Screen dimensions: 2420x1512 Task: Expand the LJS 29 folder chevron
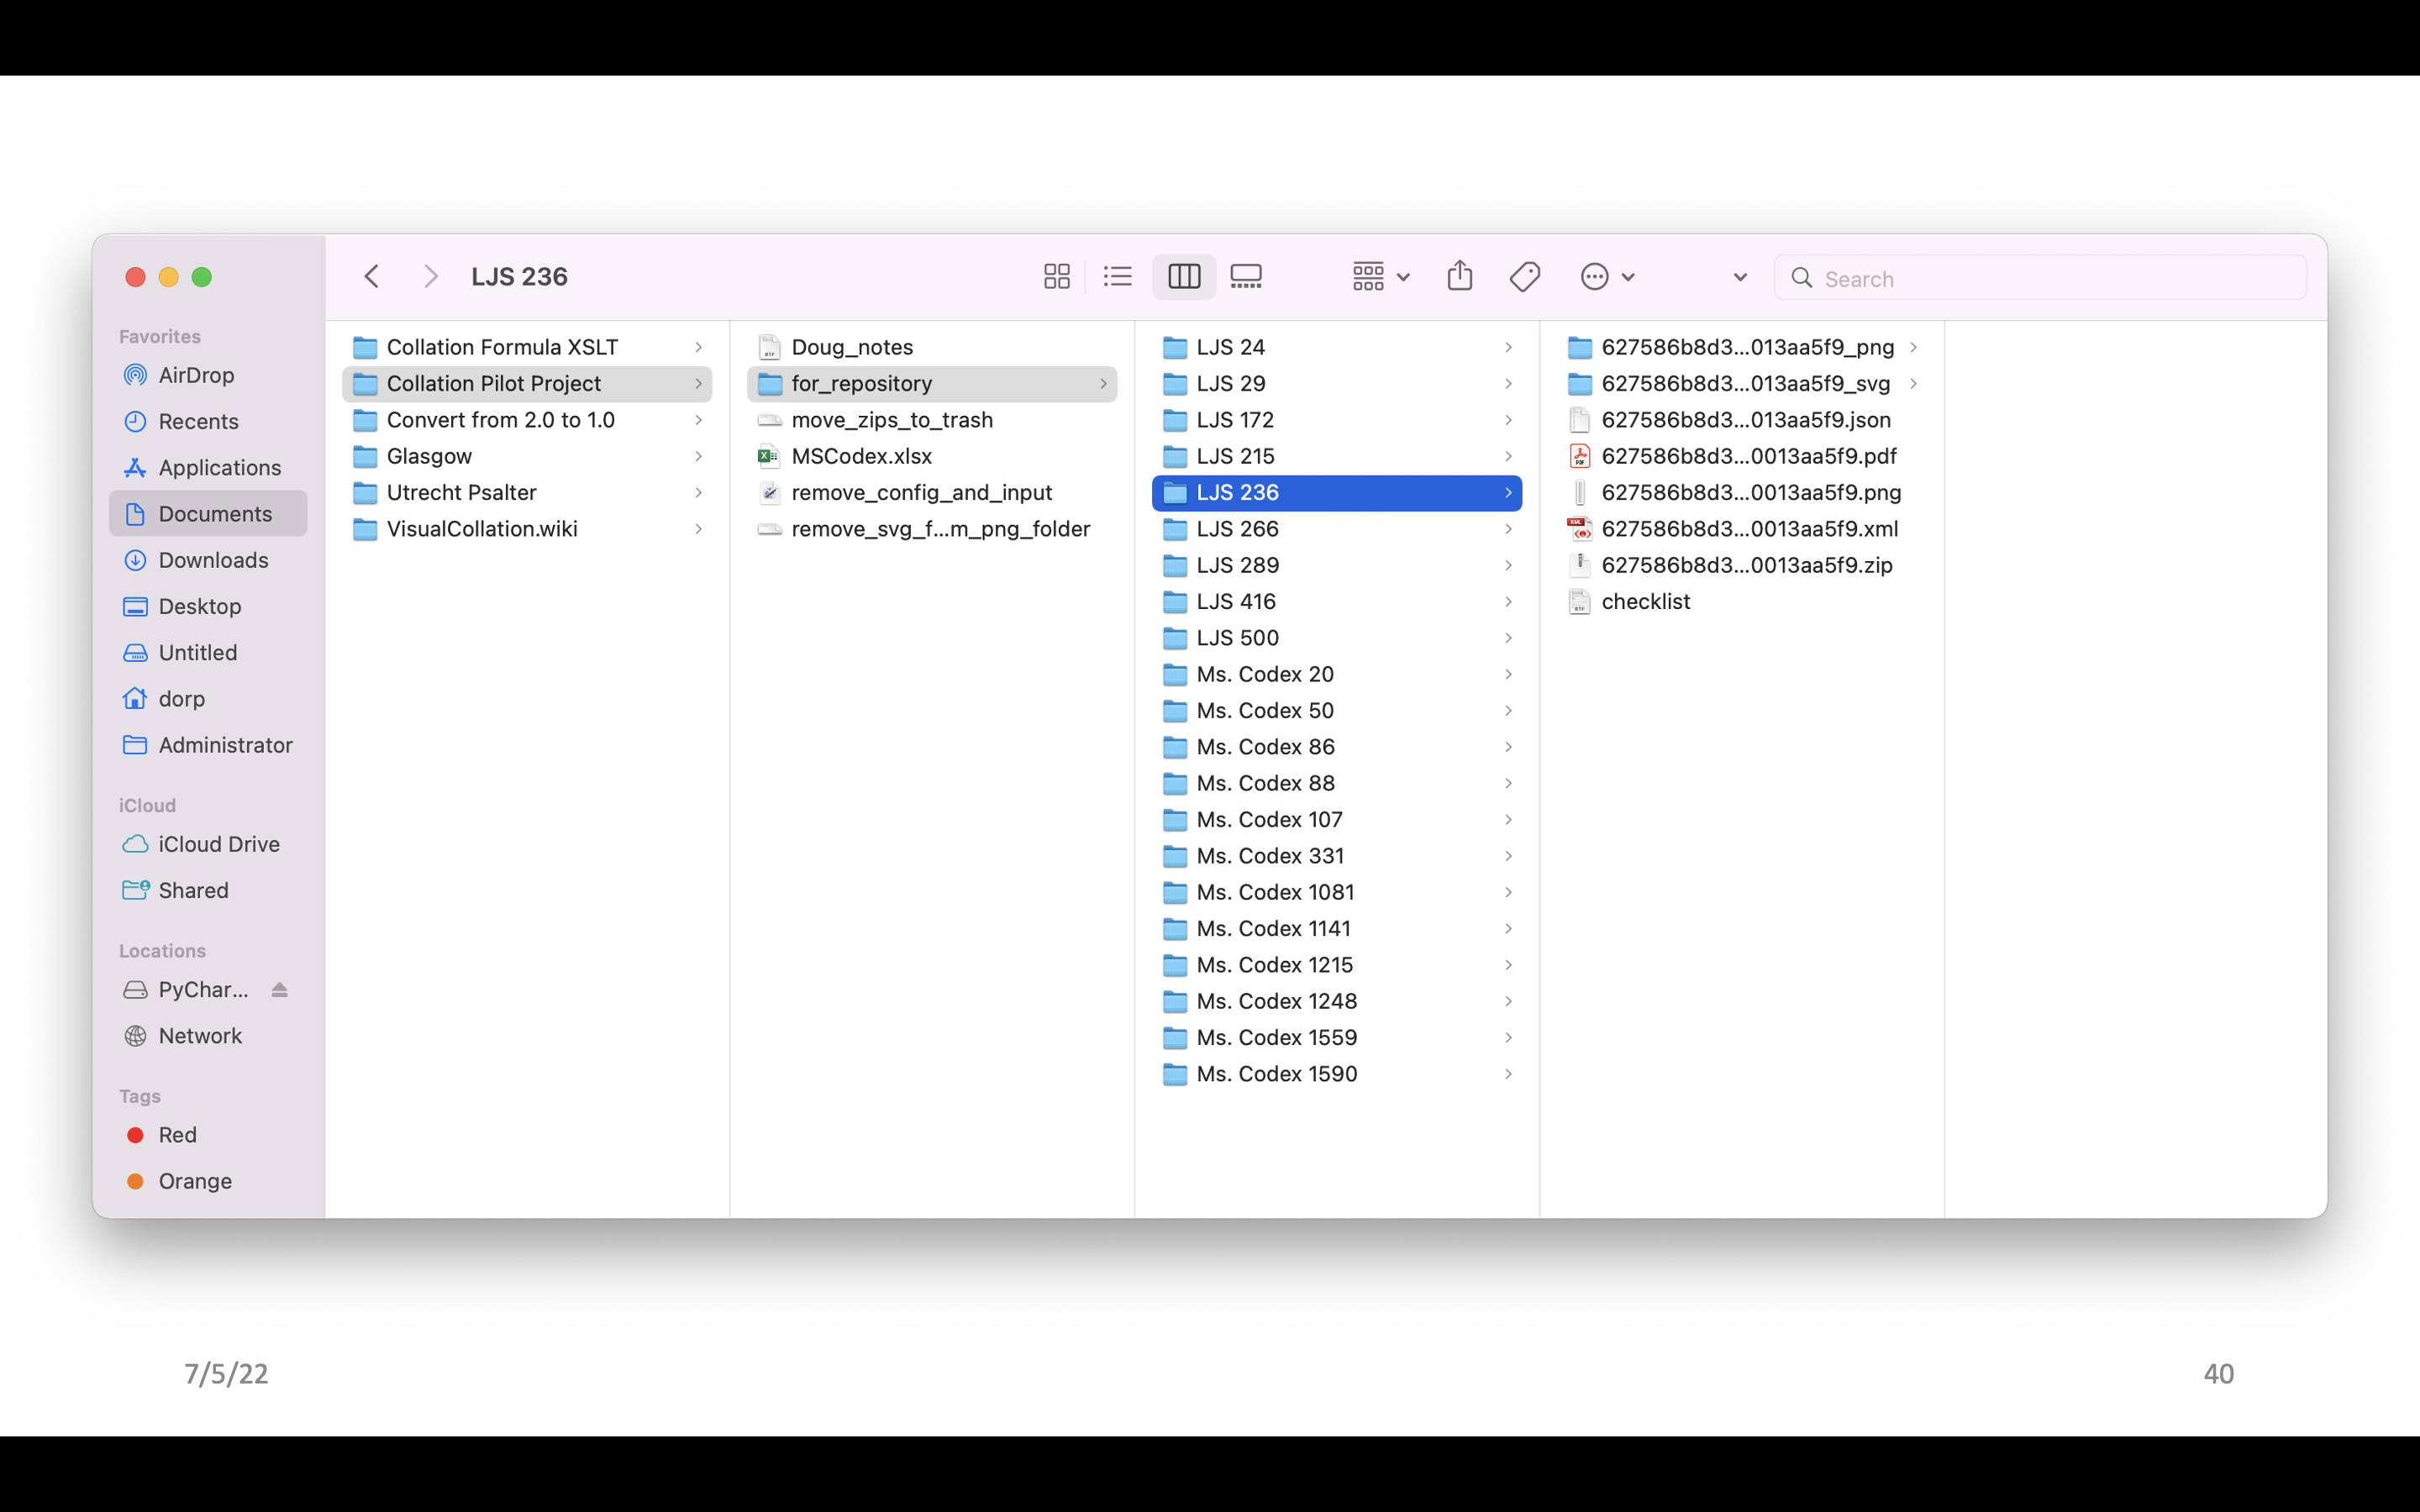pos(1508,384)
